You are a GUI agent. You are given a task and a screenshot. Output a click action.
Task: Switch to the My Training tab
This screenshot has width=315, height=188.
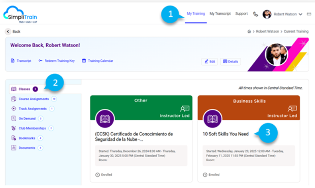point(196,14)
